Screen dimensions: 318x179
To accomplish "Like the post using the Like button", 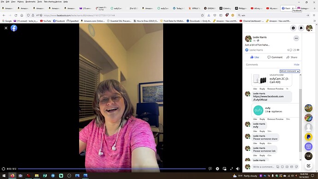I will (x=255, y=57).
